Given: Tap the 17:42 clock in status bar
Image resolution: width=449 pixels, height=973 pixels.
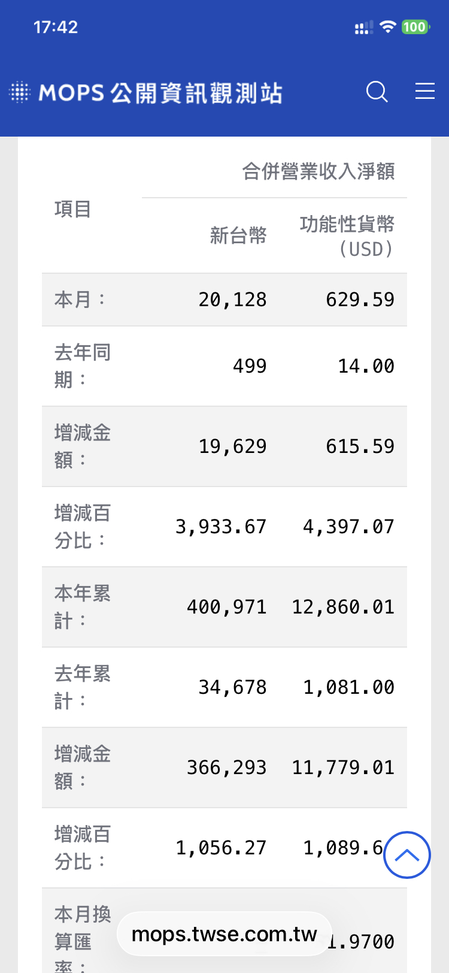Looking at the screenshot, I should (56, 27).
